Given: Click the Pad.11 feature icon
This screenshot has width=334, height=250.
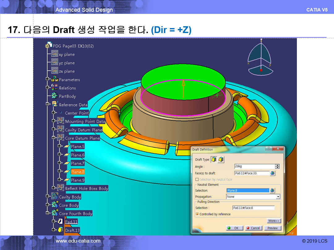Looking at the screenshot, I should pos(61,221).
